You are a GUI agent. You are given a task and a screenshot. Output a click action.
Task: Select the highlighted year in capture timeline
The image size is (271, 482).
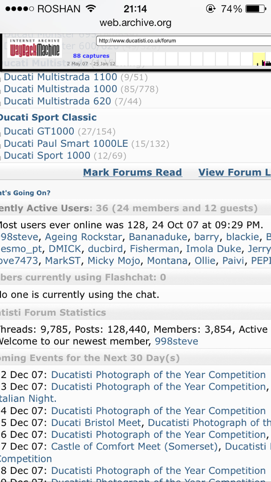point(259,59)
